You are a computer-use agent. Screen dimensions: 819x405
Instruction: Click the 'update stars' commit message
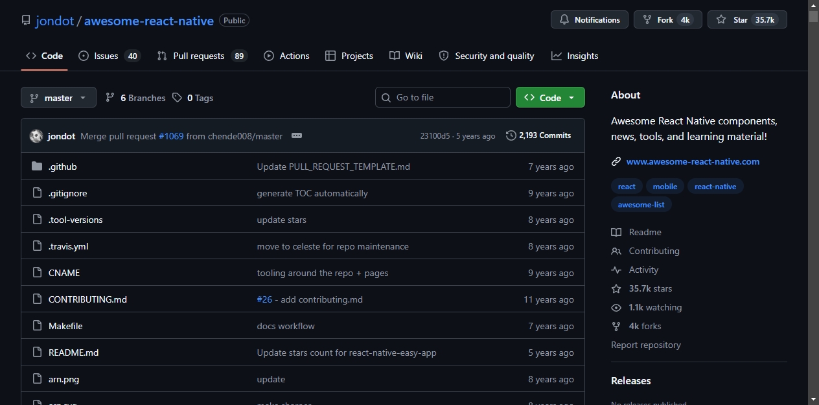coord(282,220)
